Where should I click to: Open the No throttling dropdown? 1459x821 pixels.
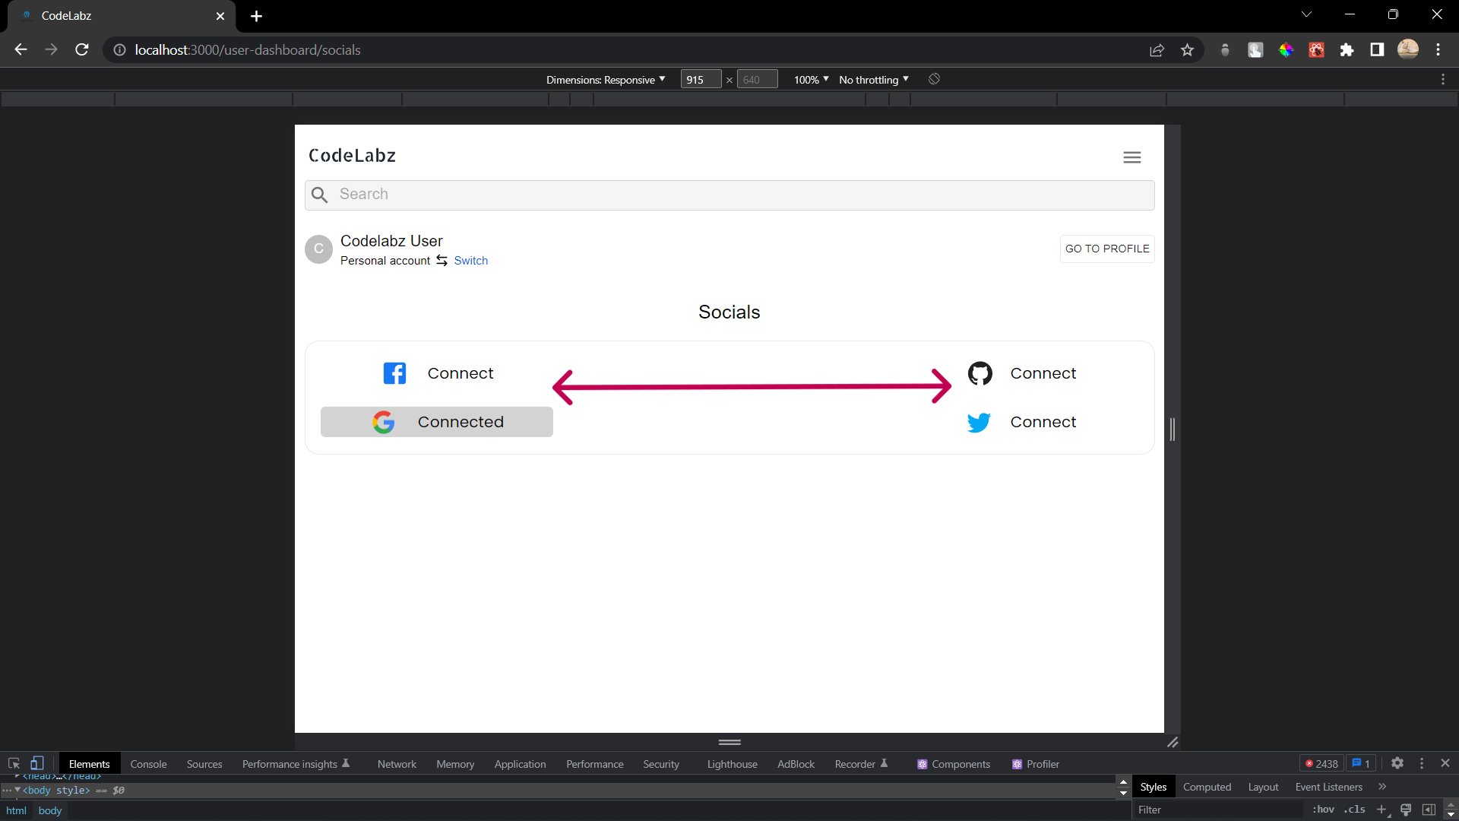pos(872,79)
